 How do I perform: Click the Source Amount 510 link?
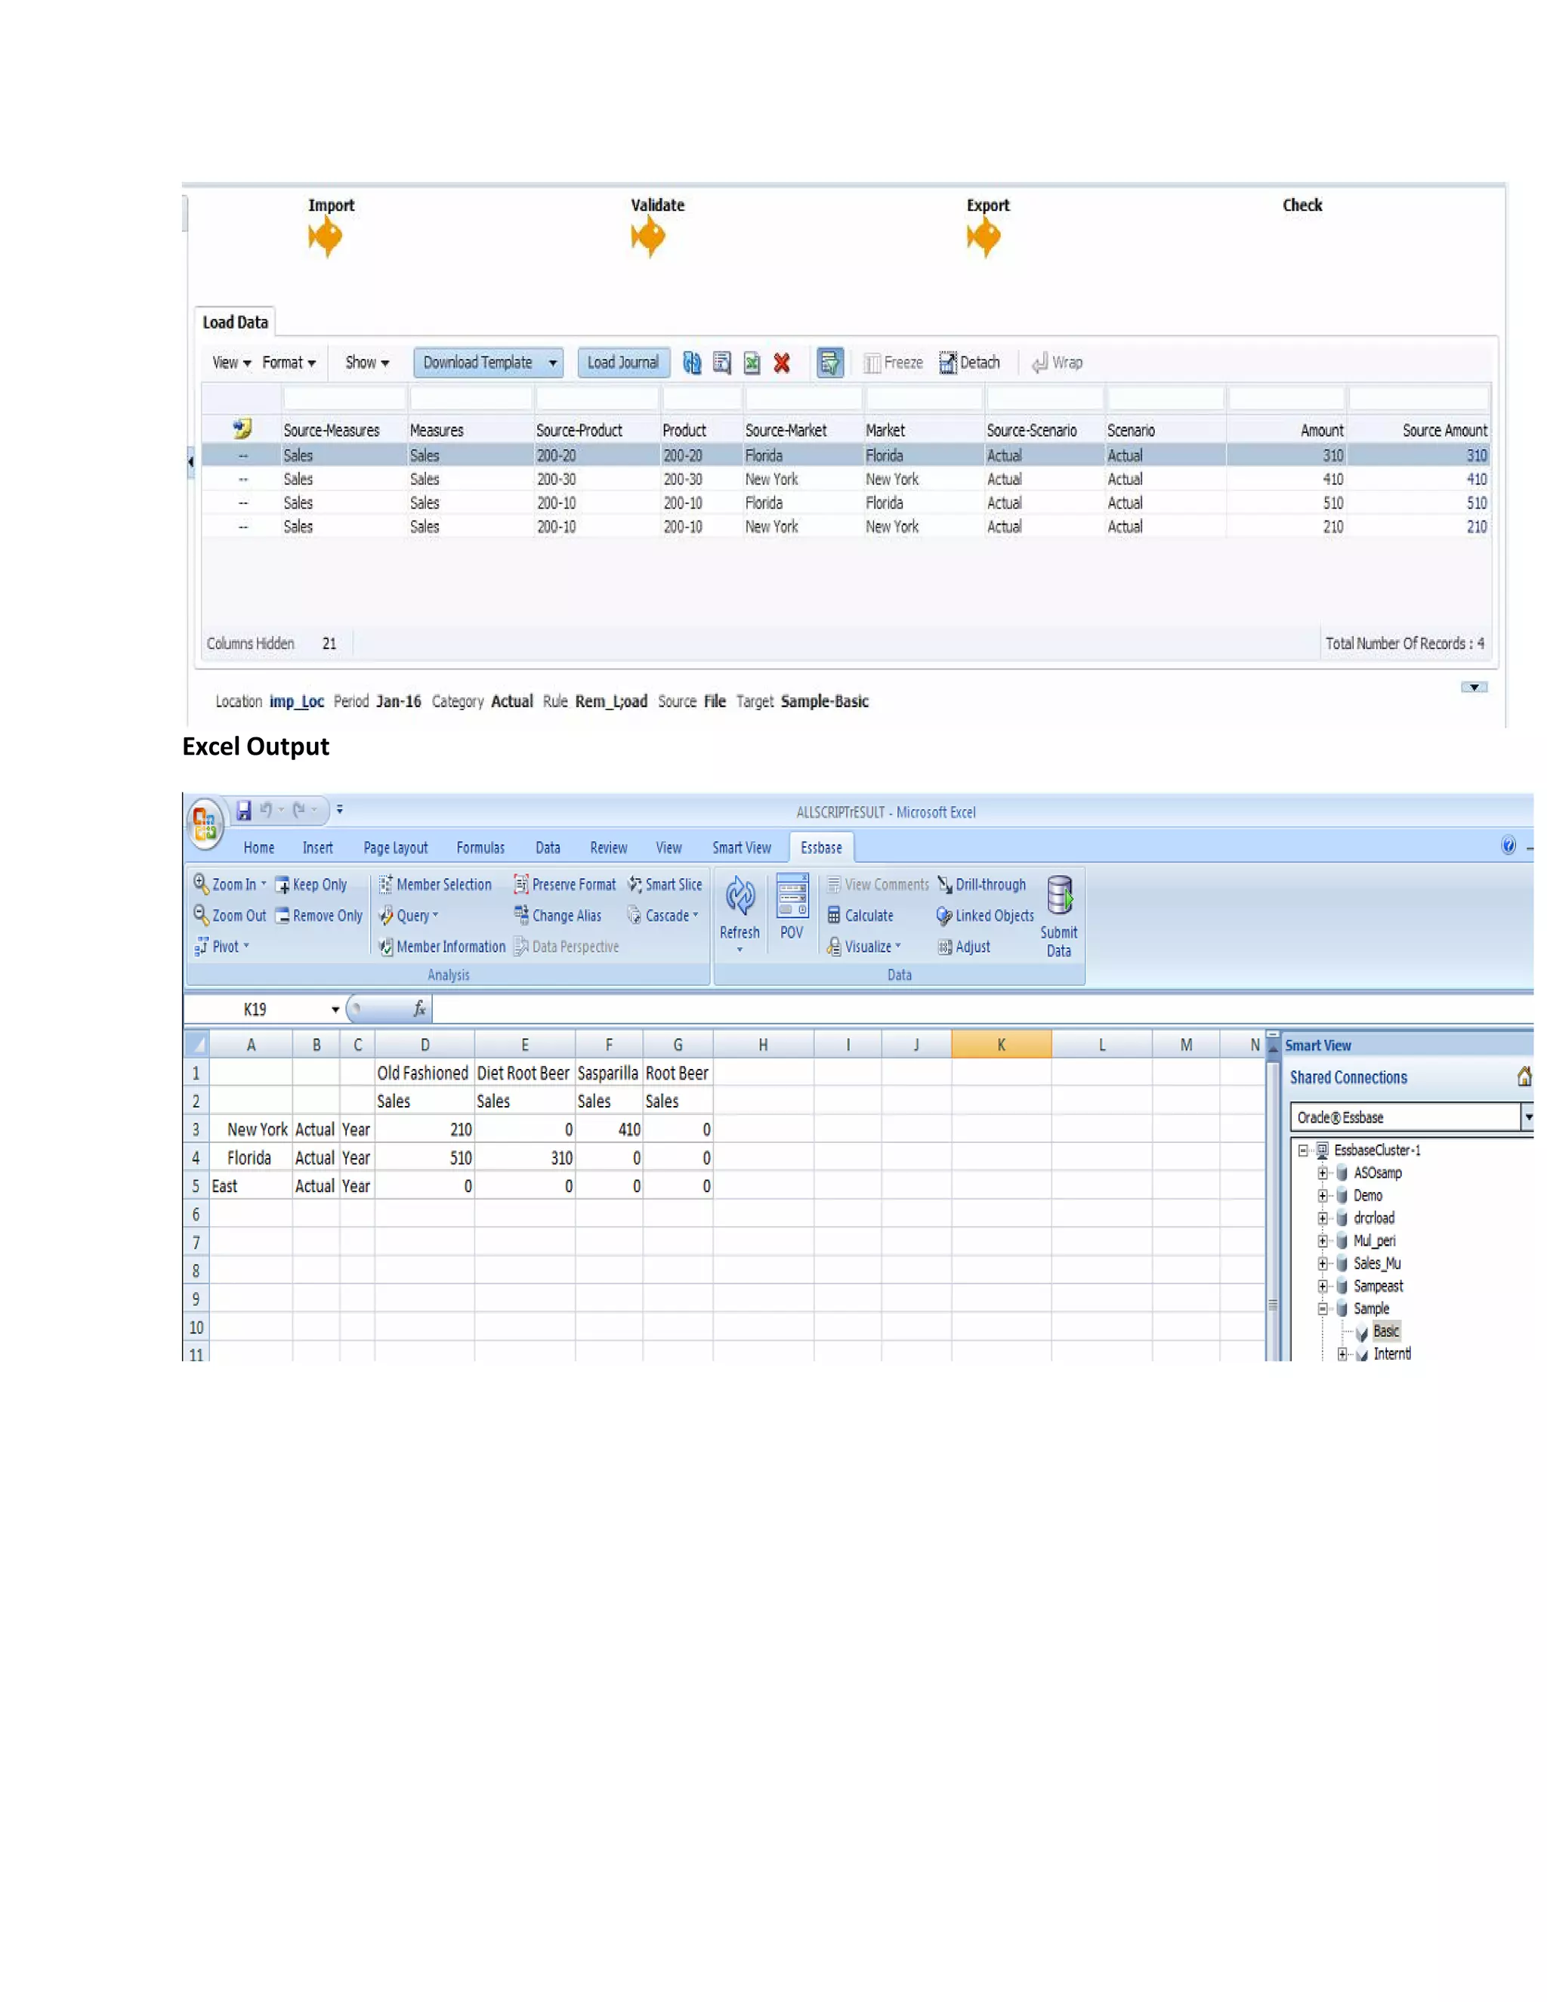[1477, 503]
